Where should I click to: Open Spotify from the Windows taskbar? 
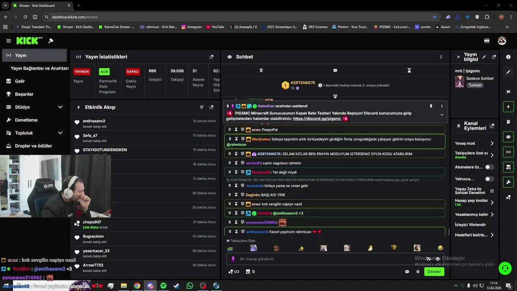(x=163, y=286)
